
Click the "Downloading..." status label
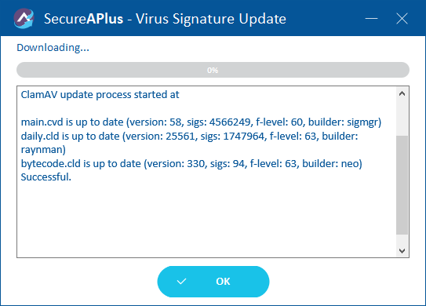click(x=53, y=48)
